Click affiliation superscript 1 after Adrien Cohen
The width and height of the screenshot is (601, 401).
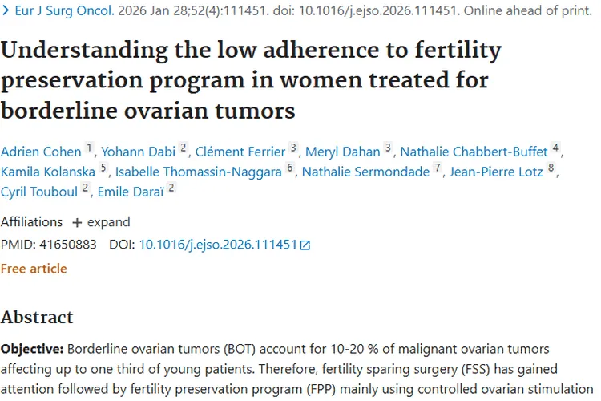pos(90,148)
